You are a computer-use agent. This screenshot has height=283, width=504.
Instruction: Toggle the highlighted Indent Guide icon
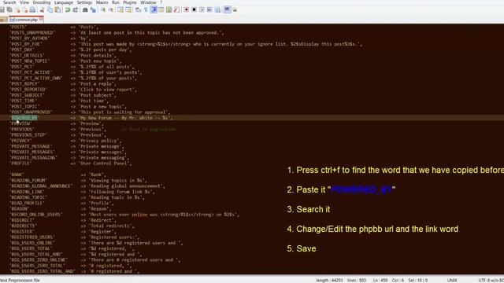(154, 10)
